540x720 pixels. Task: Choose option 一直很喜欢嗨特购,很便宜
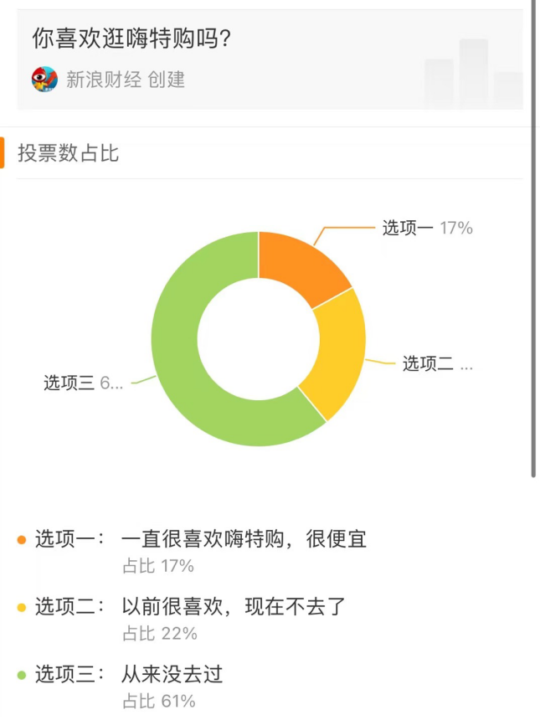[244, 539]
